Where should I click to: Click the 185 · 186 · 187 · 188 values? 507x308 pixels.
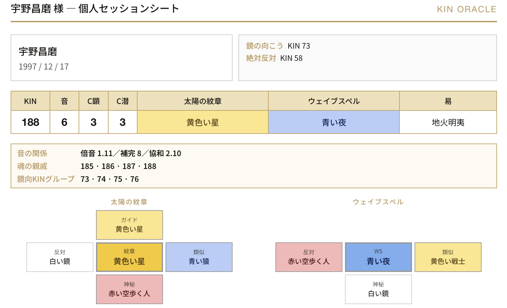tap(118, 166)
